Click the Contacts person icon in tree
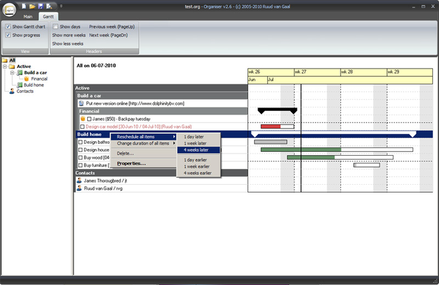 click(x=12, y=91)
